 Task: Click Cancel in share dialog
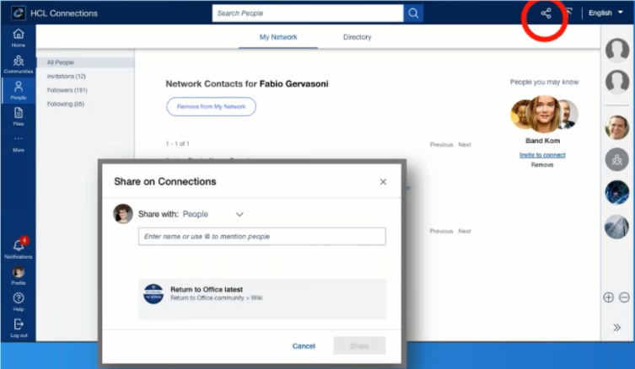(304, 346)
